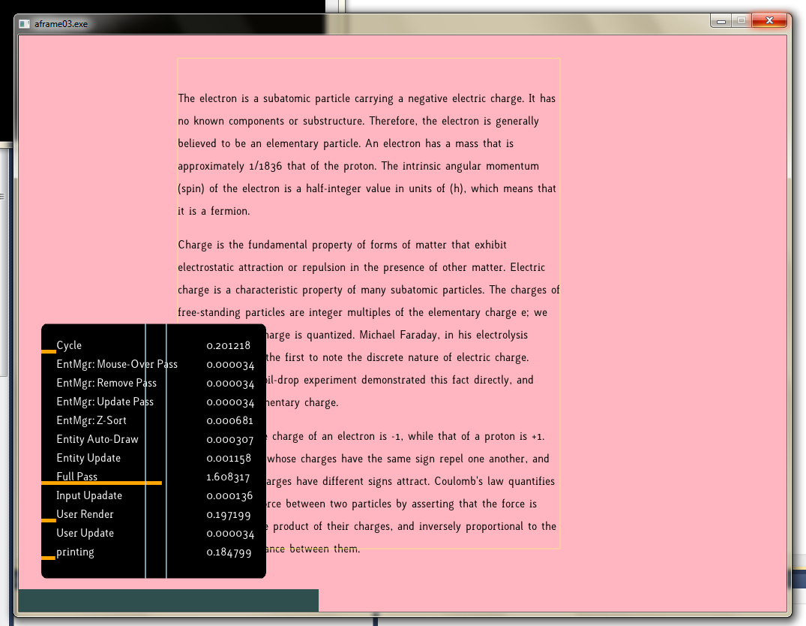Select the Cycle profiler row label
This screenshot has width=806, height=626.
(x=69, y=345)
